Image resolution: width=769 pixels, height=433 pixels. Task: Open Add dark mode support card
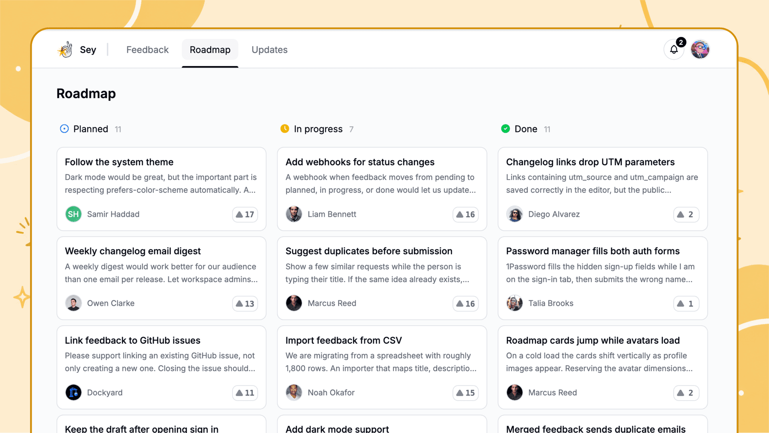(x=337, y=429)
